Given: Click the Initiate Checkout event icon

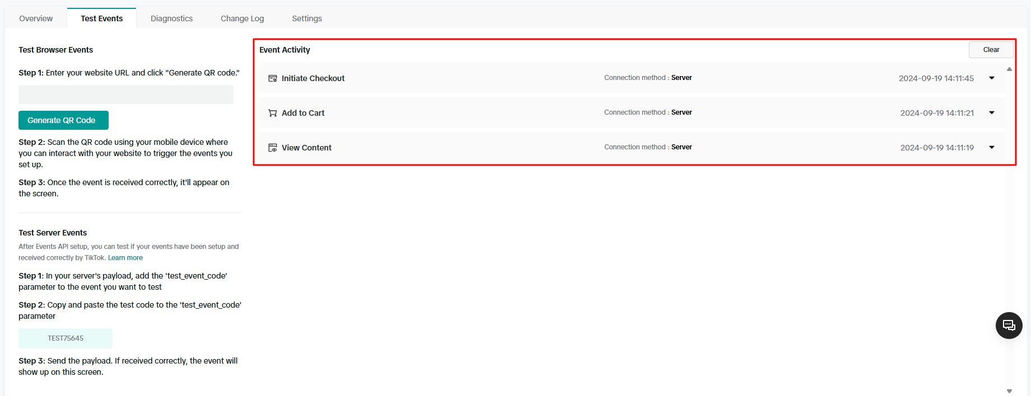Looking at the screenshot, I should tap(273, 78).
